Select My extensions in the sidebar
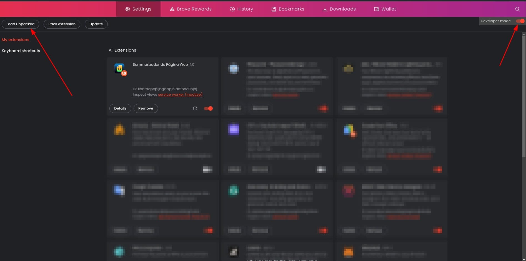 pyautogui.click(x=16, y=40)
